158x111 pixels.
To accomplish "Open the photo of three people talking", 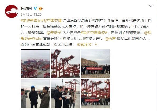I will (65, 94).
